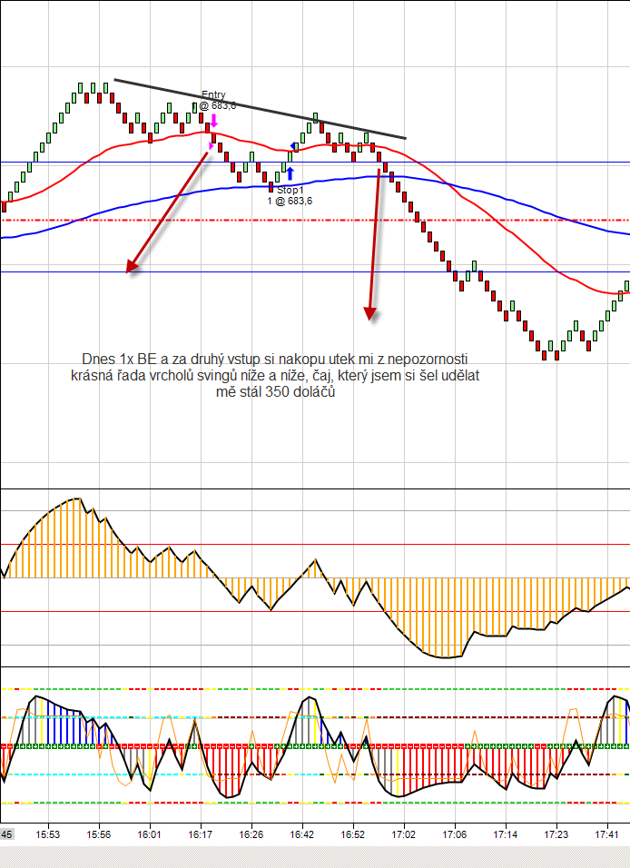Select the red dash-dot horizontal line

coord(315,221)
